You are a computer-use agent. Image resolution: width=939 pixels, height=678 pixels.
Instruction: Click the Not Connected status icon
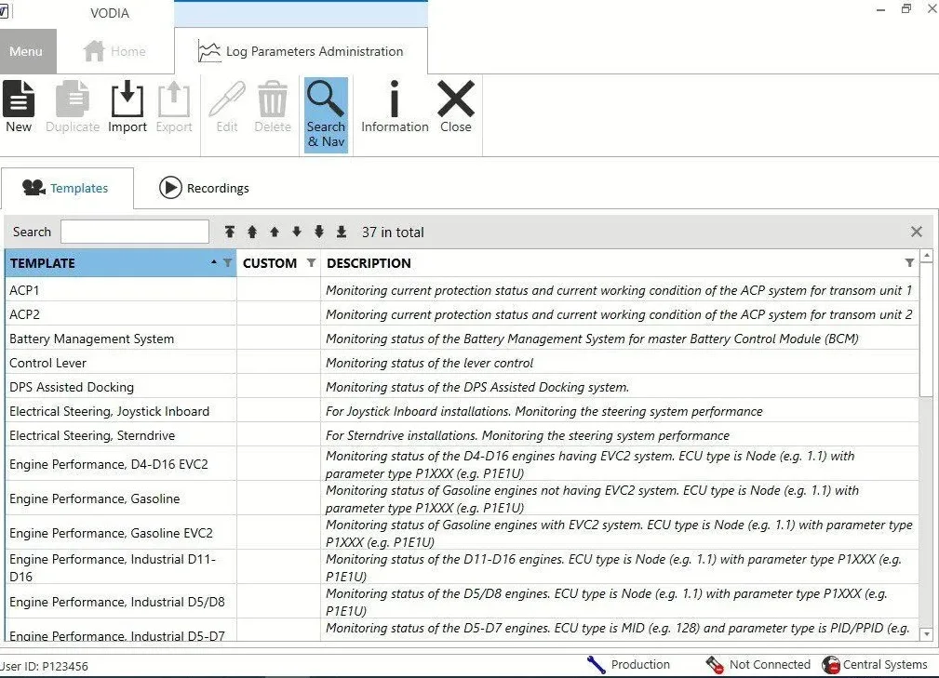click(x=715, y=664)
